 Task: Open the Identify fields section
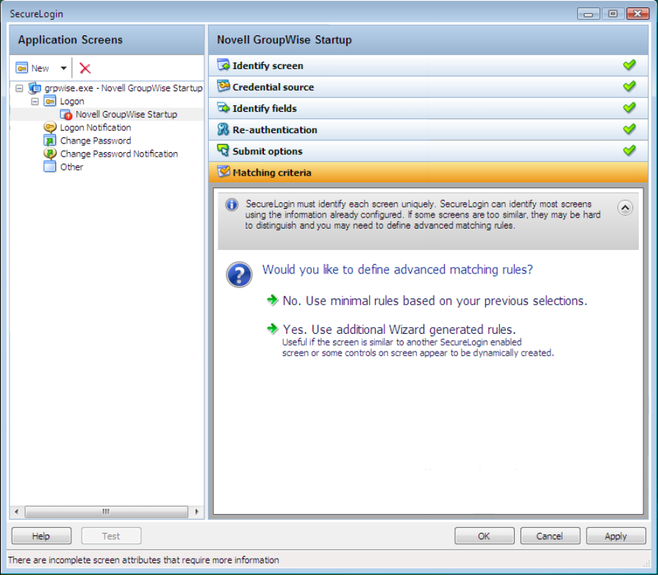(428, 108)
